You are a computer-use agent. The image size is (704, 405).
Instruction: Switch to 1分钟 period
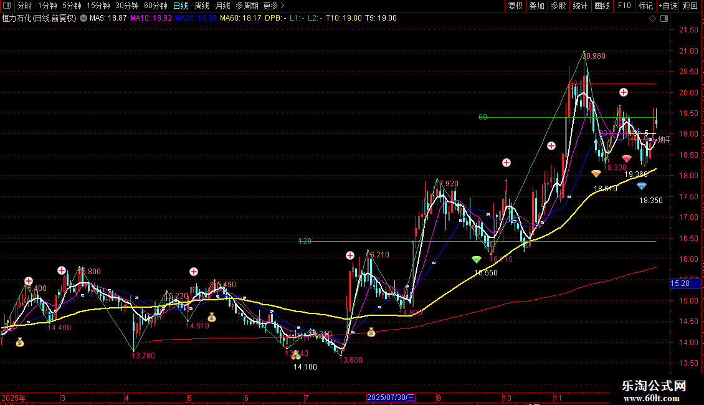coord(47,6)
